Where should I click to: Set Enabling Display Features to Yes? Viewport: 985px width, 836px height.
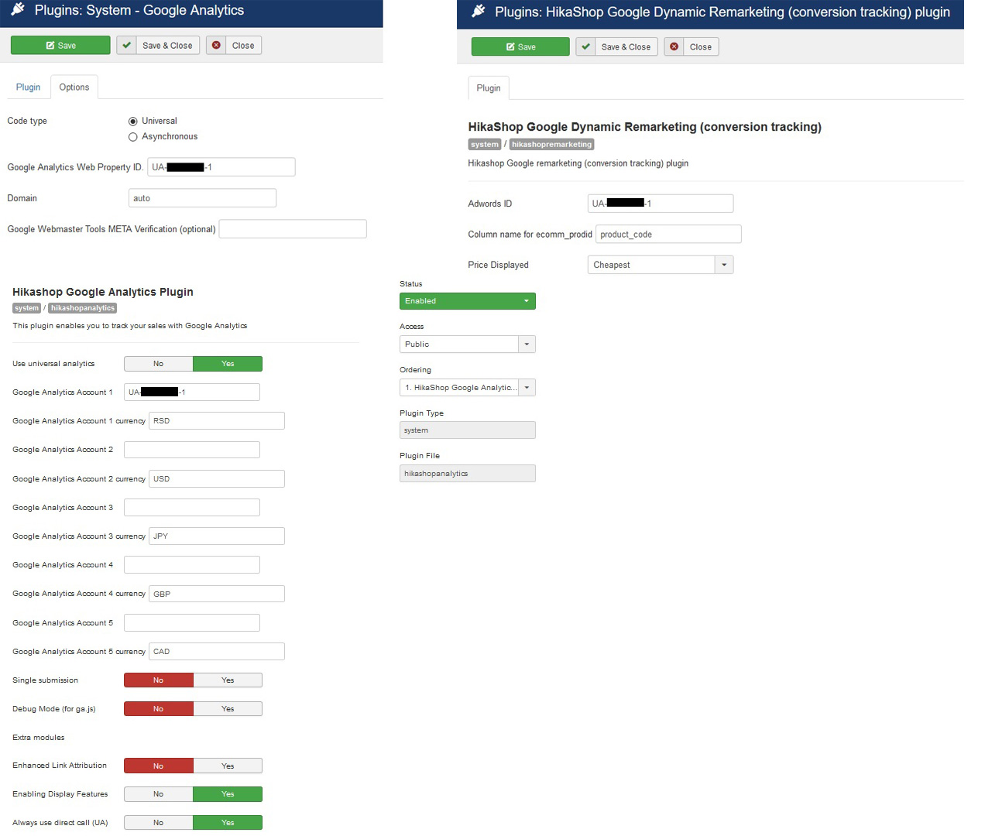(228, 794)
